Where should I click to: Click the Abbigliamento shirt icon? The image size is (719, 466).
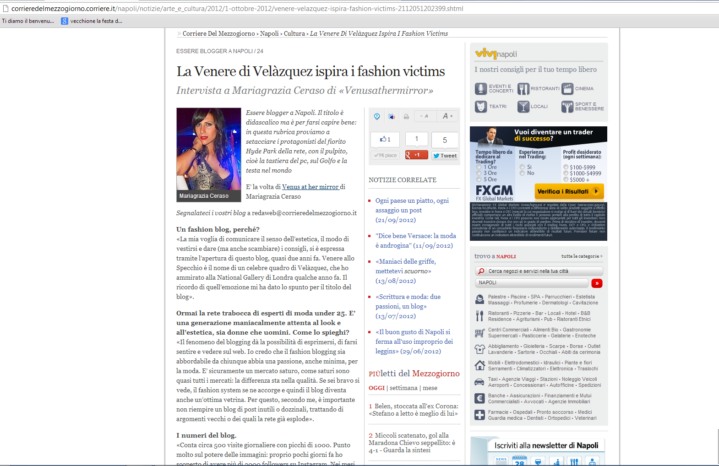click(479, 349)
